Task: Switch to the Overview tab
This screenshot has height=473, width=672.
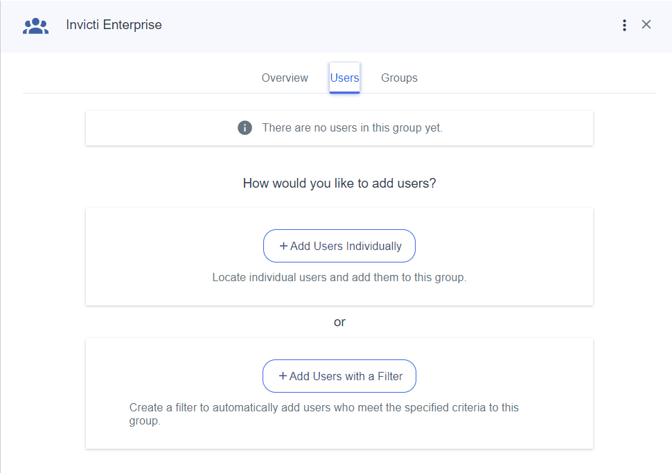Action: pyautogui.click(x=285, y=78)
